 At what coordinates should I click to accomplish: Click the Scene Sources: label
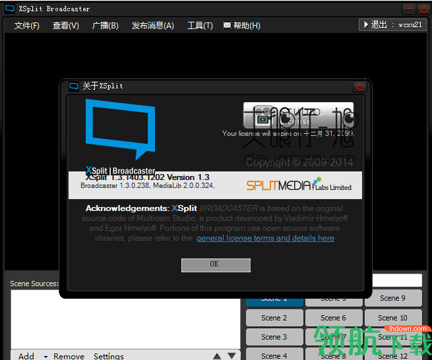click(x=34, y=284)
